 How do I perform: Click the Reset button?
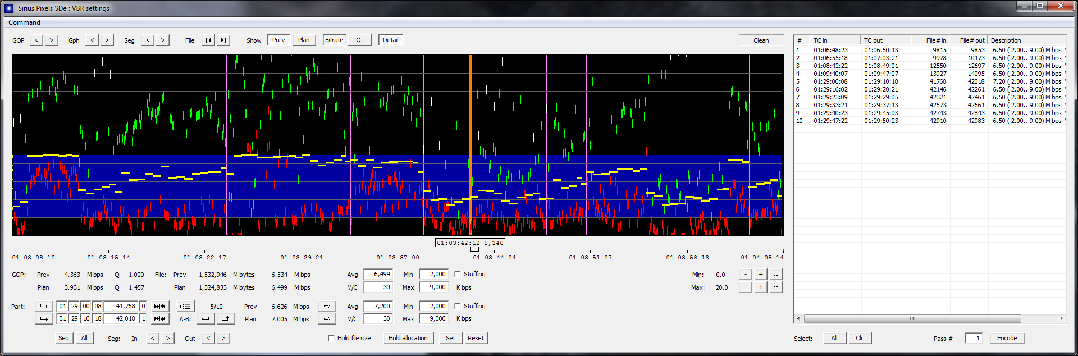[x=476, y=338]
